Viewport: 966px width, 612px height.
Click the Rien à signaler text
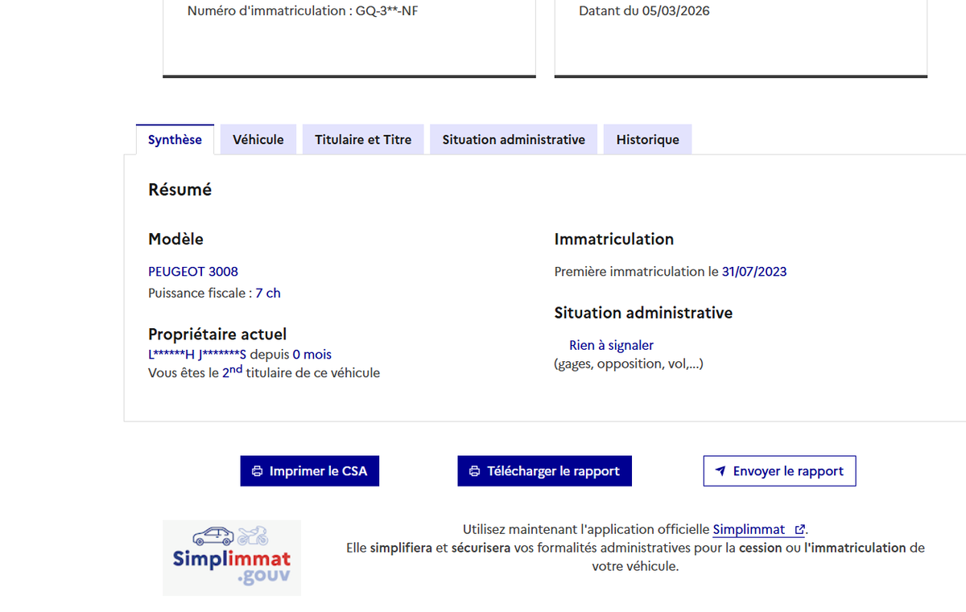(x=611, y=345)
